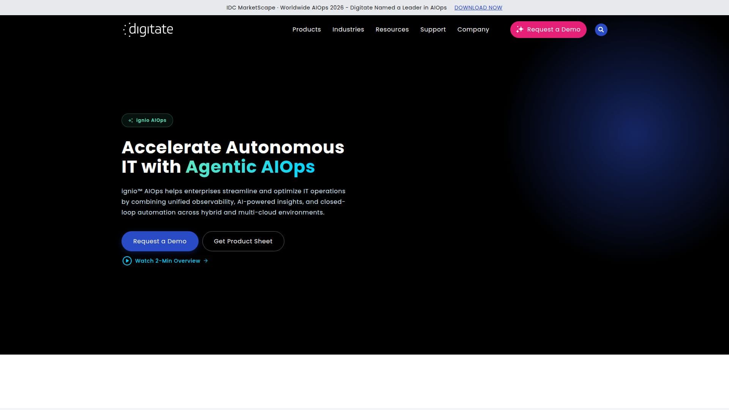Click the IDC MarketScape announcement text

336,8
